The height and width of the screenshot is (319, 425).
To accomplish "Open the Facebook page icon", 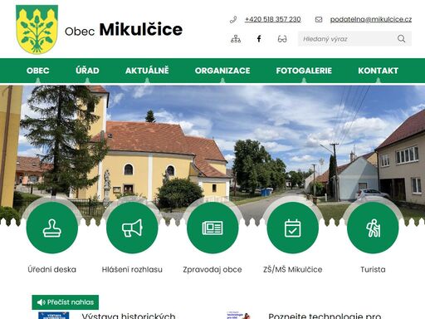I will click(259, 39).
